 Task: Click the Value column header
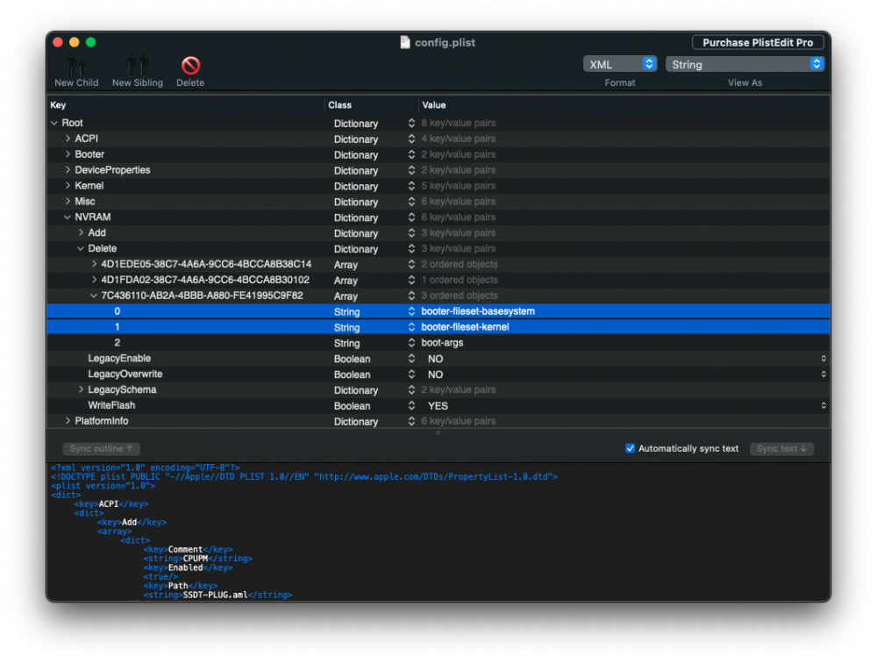[434, 105]
